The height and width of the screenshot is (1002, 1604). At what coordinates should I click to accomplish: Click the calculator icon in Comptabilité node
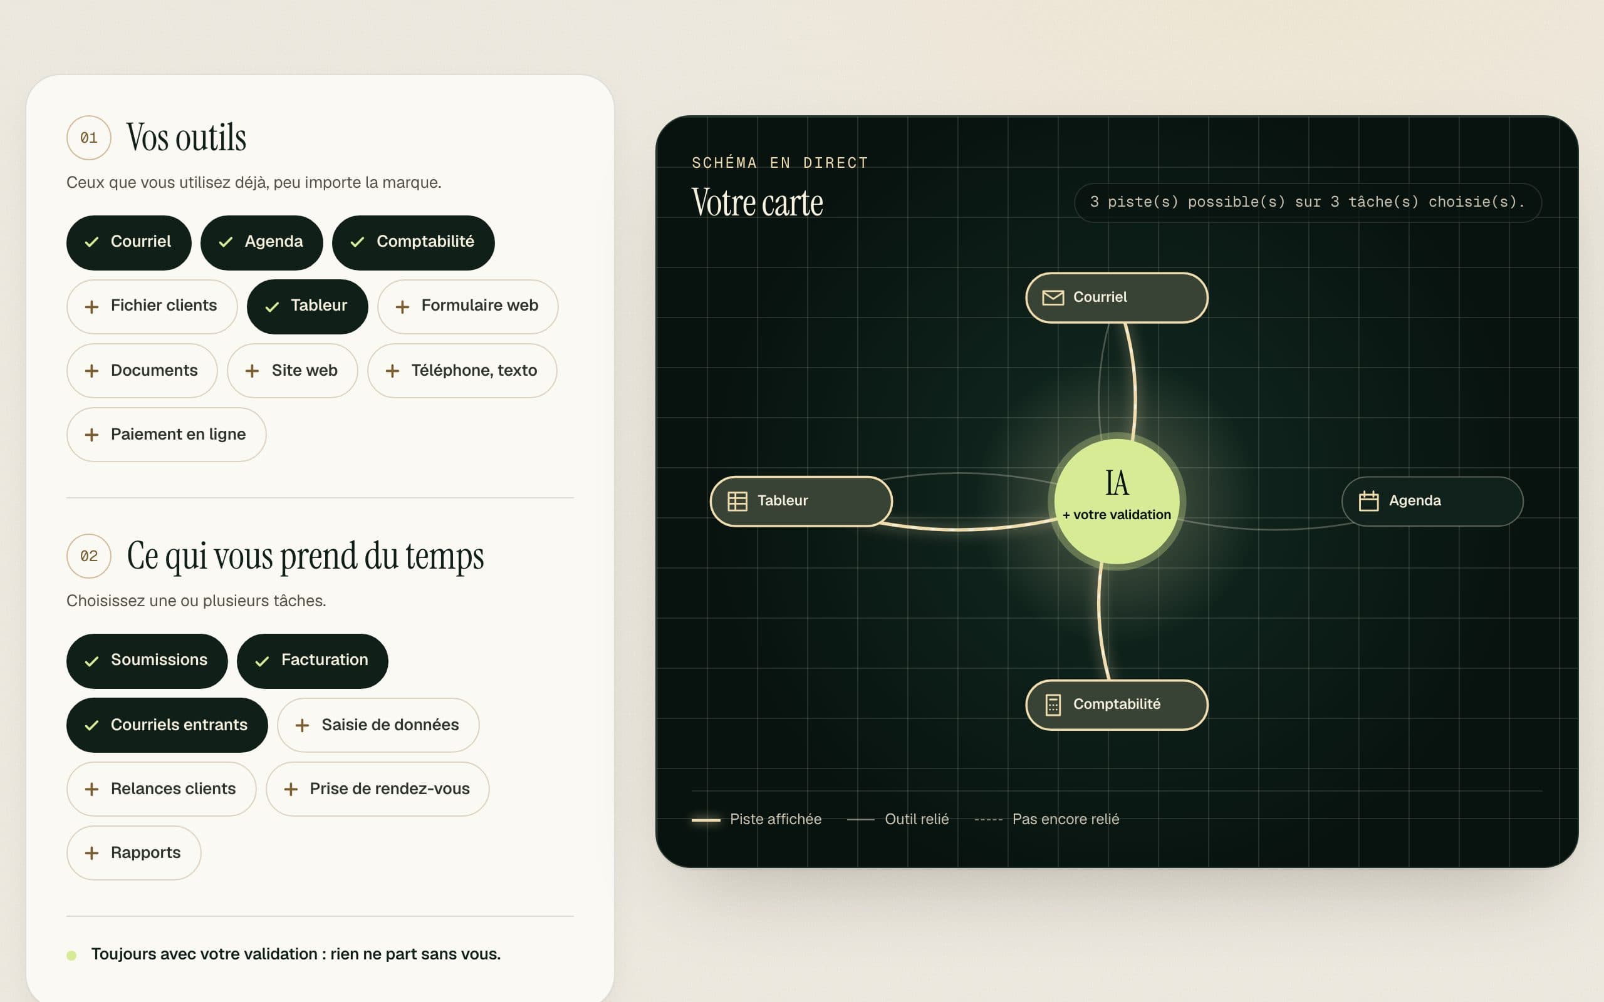(1053, 705)
